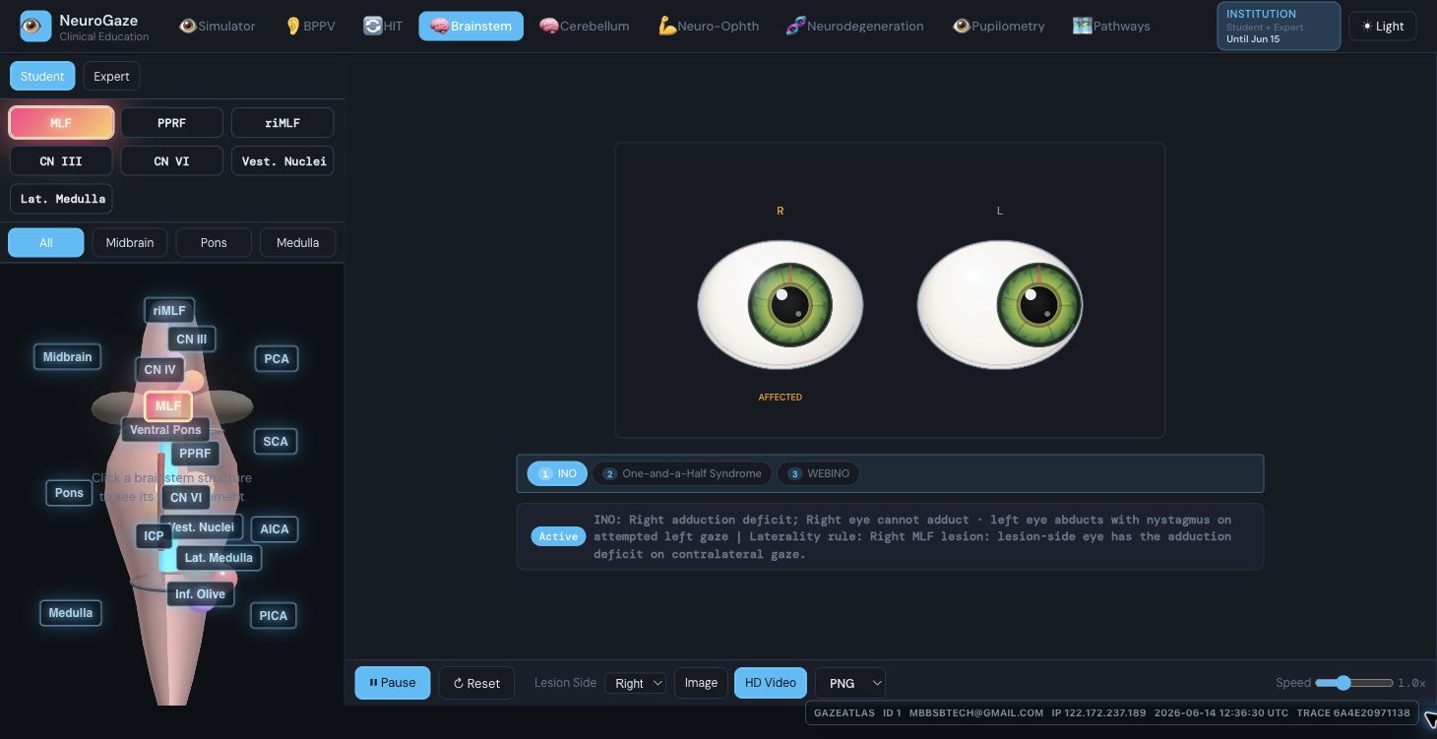Click the Active status badge
This screenshot has height=739, width=1437.
[558, 536]
